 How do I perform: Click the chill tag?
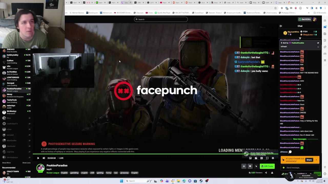click(x=92, y=173)
